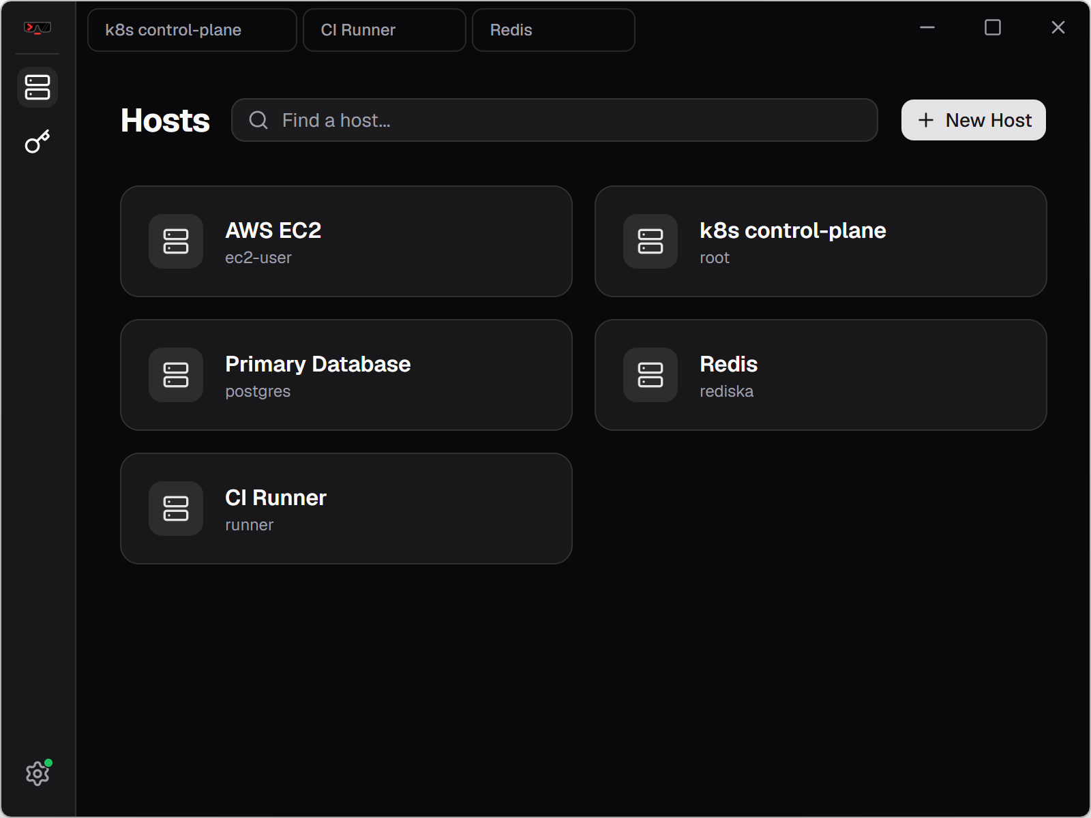This screenshot has width=1091, height=818.
Task: Click the Redis card server icon
Action: pyautogui.click(x=651, y=375)
